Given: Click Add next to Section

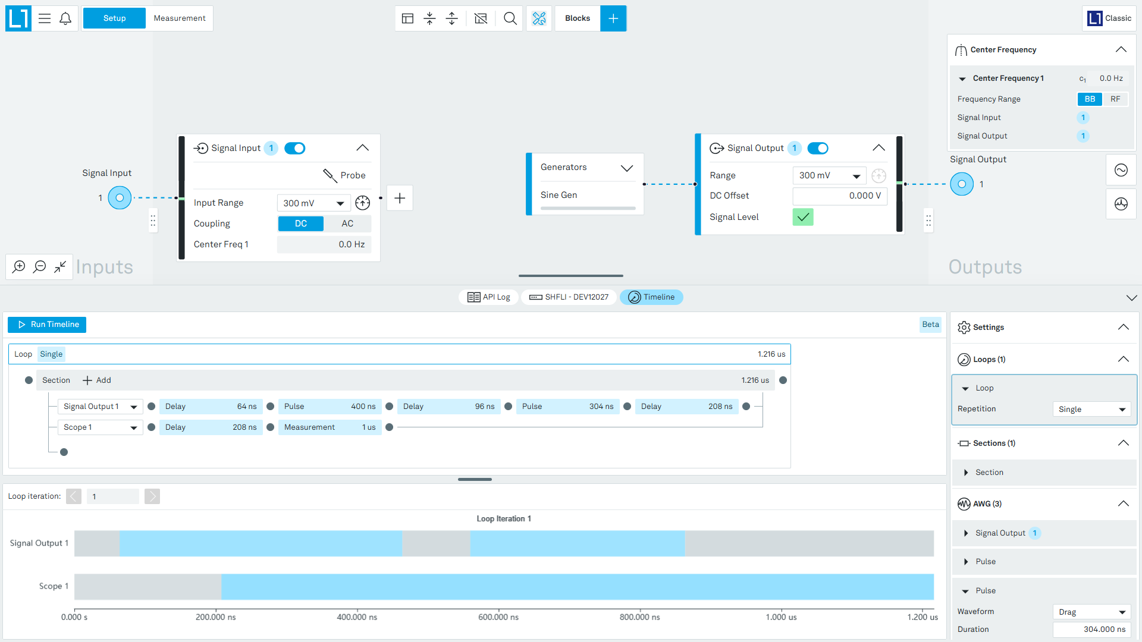Looking at the screenshot, I should tap(97, 380).
